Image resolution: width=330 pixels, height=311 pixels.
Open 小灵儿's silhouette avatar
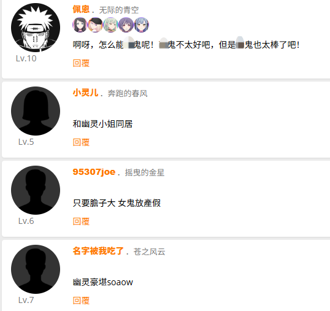(x=36, y=111)
